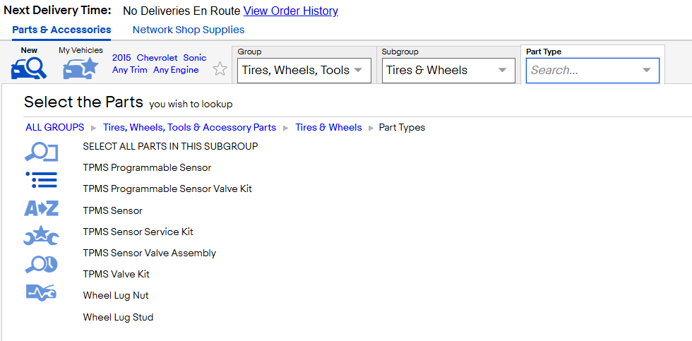
Task: Choose TPMS Sensor Service Kit part type
Action: point(138,232)
